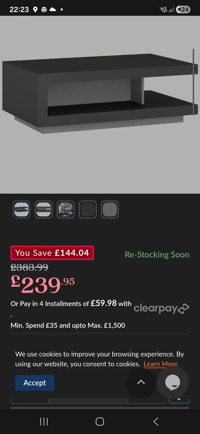Open the recent apps navigation icon
The image size is (200, 434).
pos(44,421)
